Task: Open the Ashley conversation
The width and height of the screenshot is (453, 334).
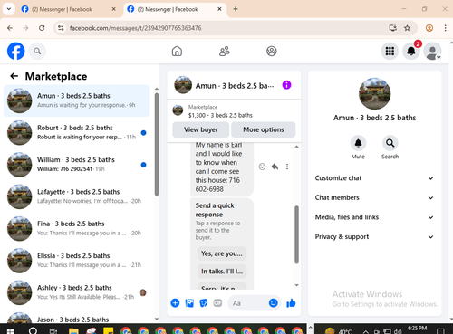Action: [77, 292]
